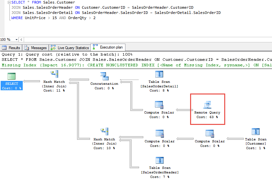The width and height of the screenshot is (272, 187).
Task: Click Compute Scalar next to Customer Table Scan
Action: (x=210, y=134)
